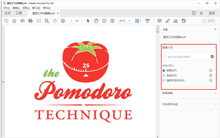Click the 番茄工作法图解.pdf filename in share panel
Image resolution: width=220 pixels, height=138 pixels.
click(174, 37)
